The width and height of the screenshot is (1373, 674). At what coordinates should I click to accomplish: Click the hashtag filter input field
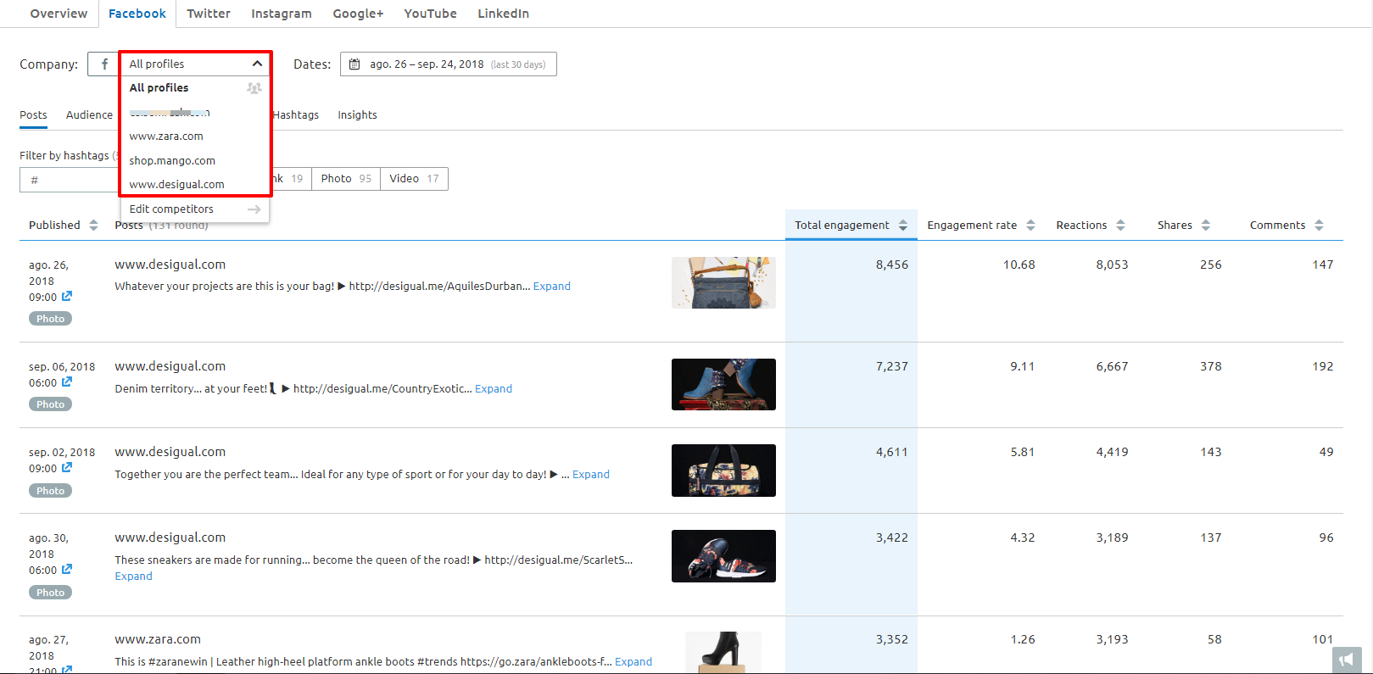[70, 180]
